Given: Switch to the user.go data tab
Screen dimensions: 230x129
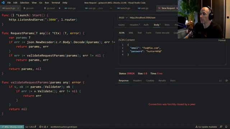Looking at the screenshot, I should [x=94, y=8].
